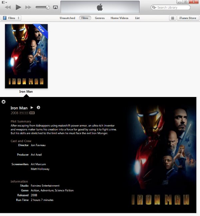
Task: Click the rating badge beside 2008
Action: pos(24,113)
